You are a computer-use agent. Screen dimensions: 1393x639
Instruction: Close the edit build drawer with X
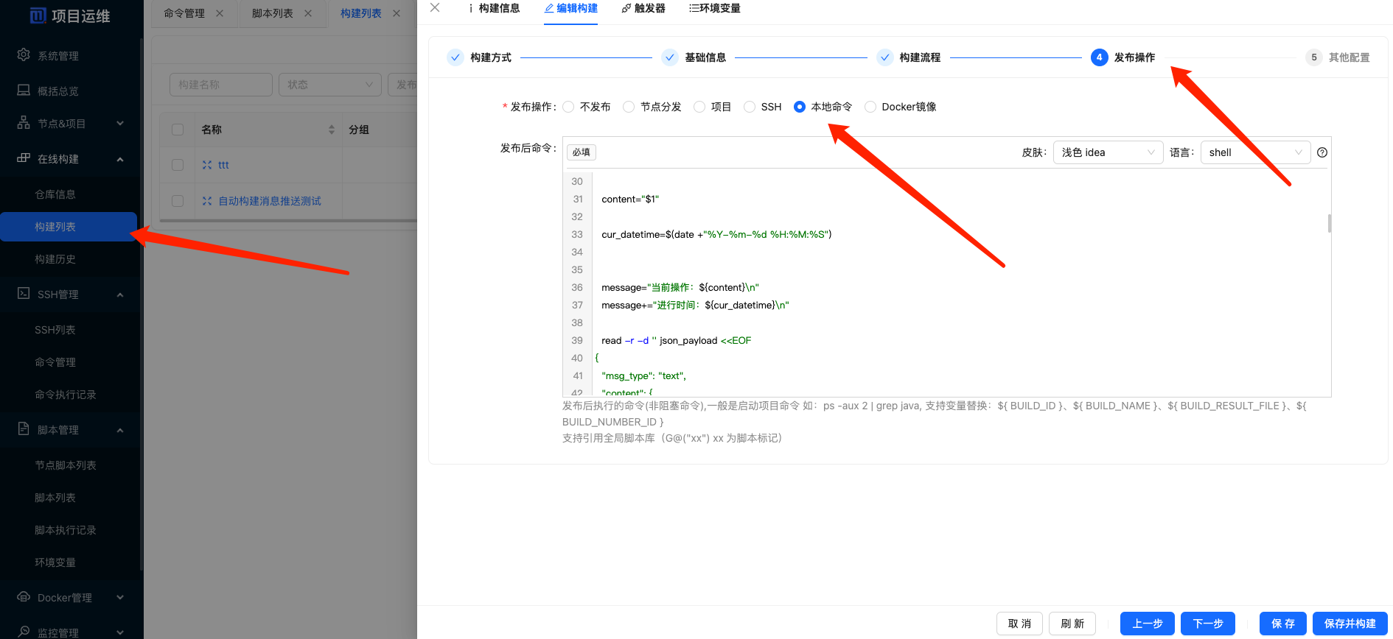[435, 8]
